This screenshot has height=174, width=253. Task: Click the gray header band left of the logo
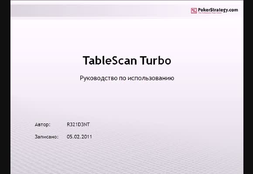coord(97,10)
